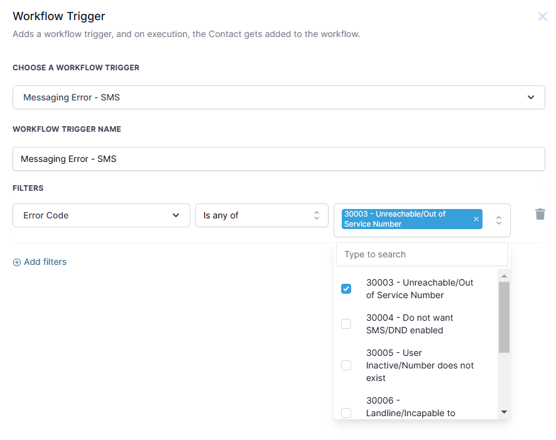Uncheck 30003 Unreachable/Out of Service Number
This screenshot has width=556, height=440.
346,289
